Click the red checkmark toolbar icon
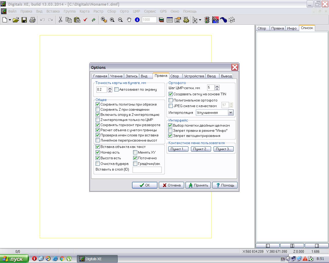Screen dimensions: 329x263 pyautogui.click(x=85, y=20)
